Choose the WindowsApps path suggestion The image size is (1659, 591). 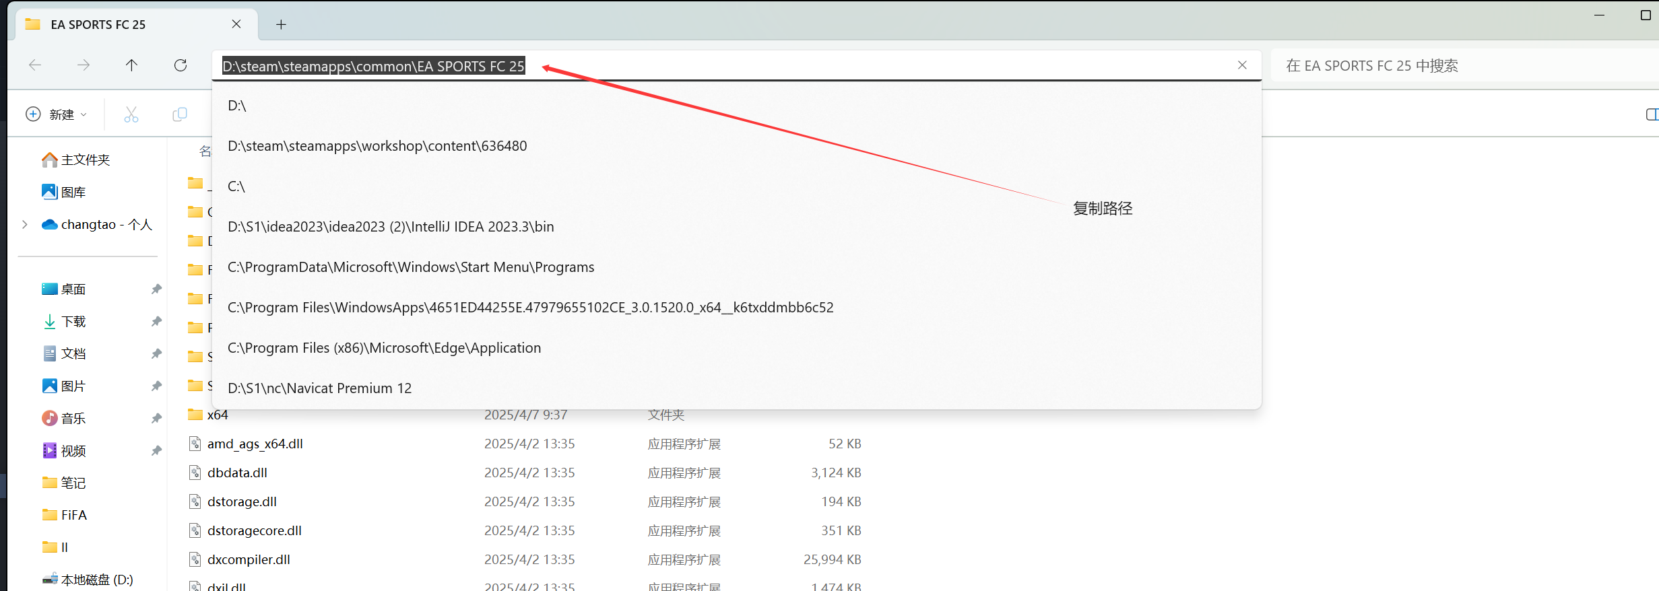point(736,308)
